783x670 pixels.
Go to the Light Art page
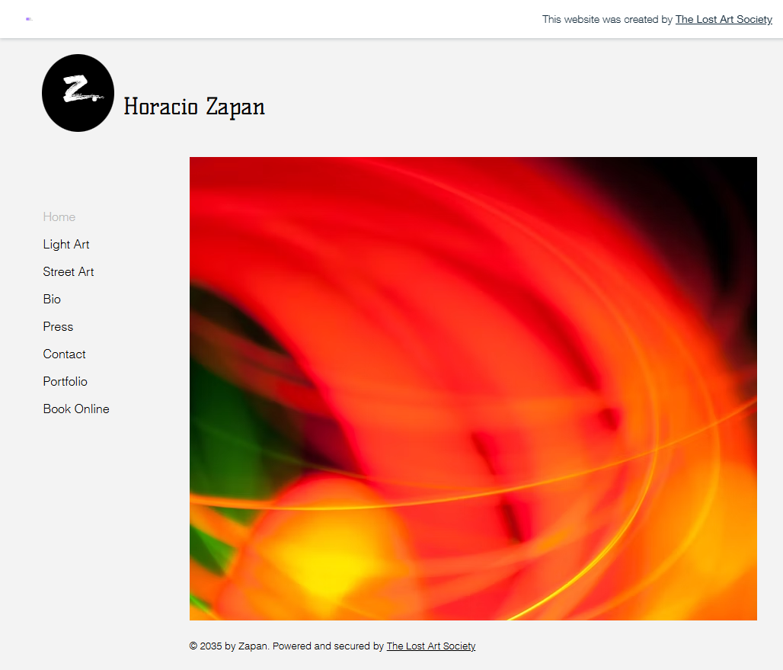pos(66,245)
